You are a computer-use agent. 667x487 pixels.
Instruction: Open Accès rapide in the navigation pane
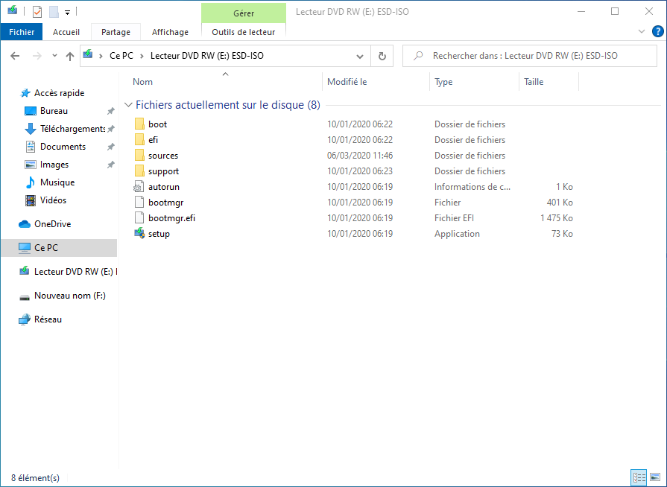click(x=59, y=93)
